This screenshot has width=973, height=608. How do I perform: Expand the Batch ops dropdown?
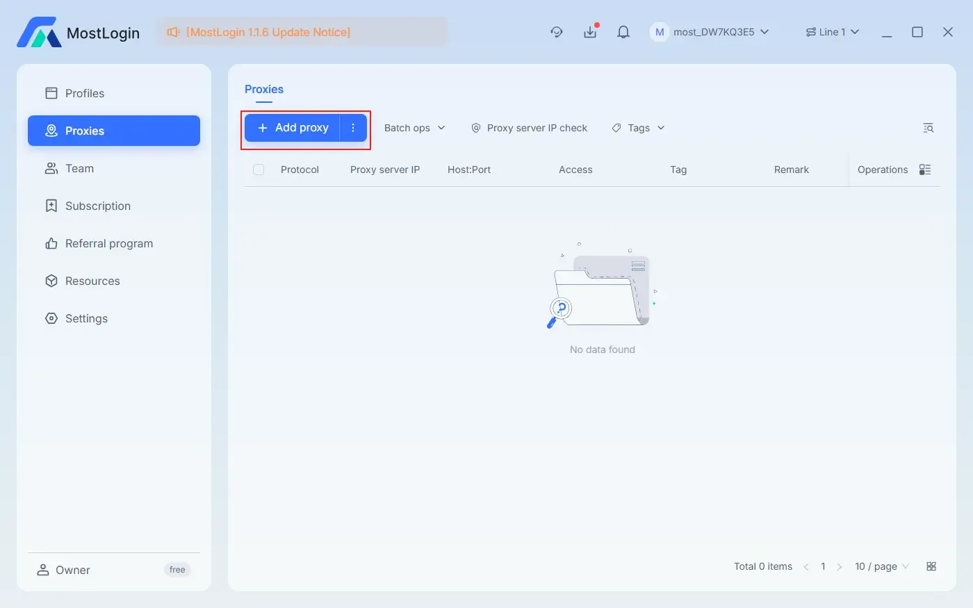tap(415, 128)
